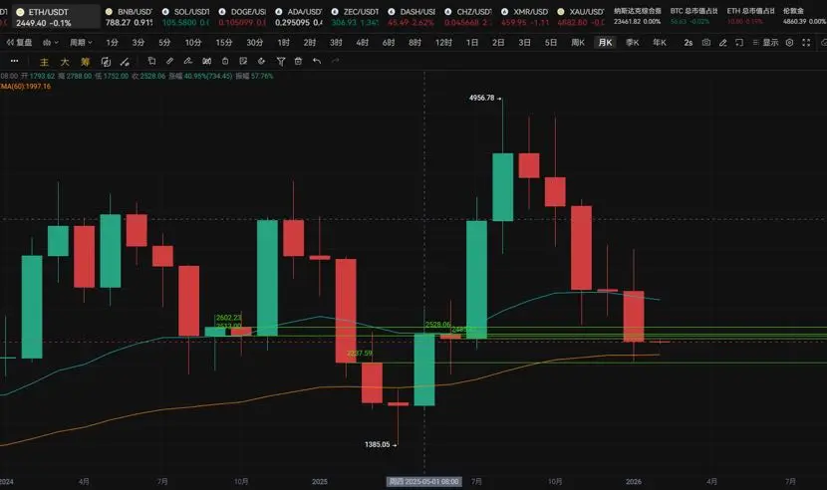Viewport: 827px width, 490px height.
Task: Redo the drawing action
Action: coord(335,61)
